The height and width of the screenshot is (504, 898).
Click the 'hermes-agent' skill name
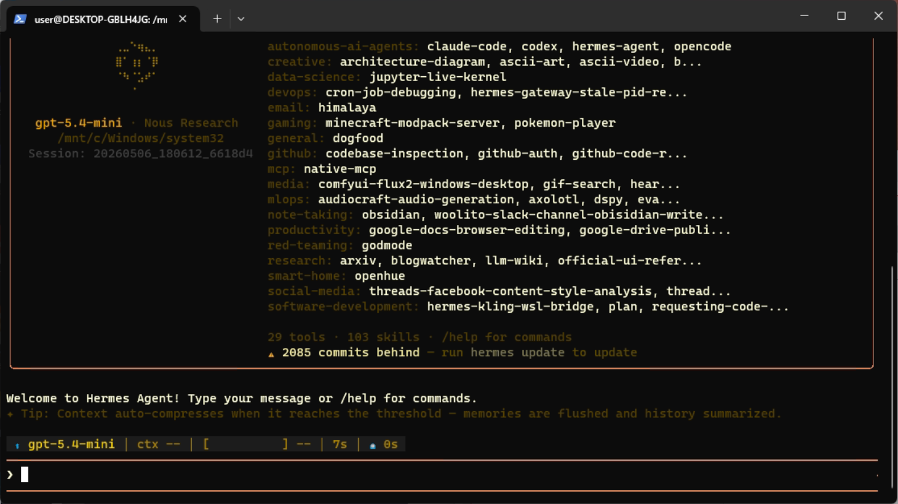pyautogui.click(x=616, y=47)
